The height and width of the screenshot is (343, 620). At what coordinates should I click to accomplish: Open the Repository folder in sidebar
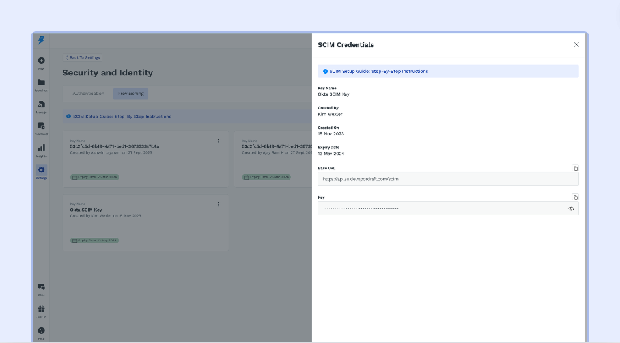pos(41,83)
